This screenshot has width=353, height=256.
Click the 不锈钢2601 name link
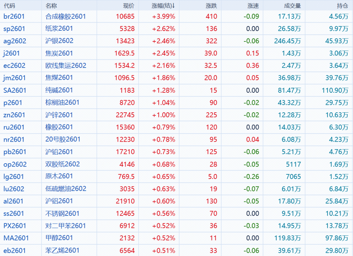point(62,214)
